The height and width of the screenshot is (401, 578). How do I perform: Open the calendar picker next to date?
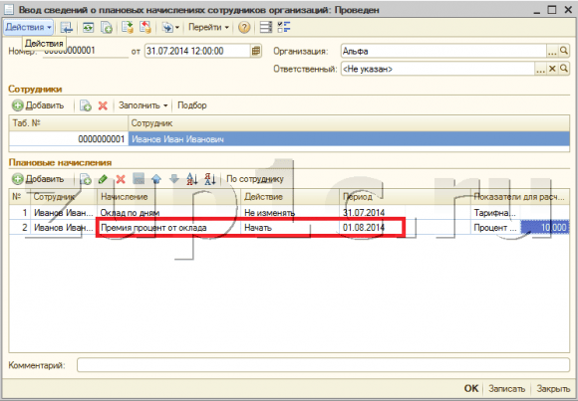(256, 51)
